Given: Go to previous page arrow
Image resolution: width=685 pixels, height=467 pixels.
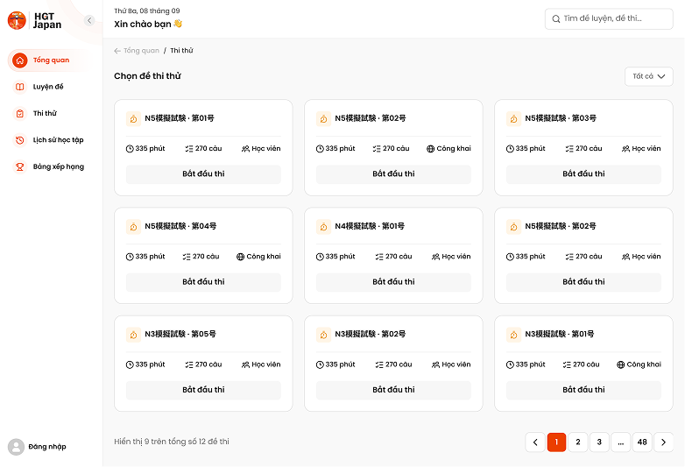Looking at the screenshot, I should coord(535,442).
